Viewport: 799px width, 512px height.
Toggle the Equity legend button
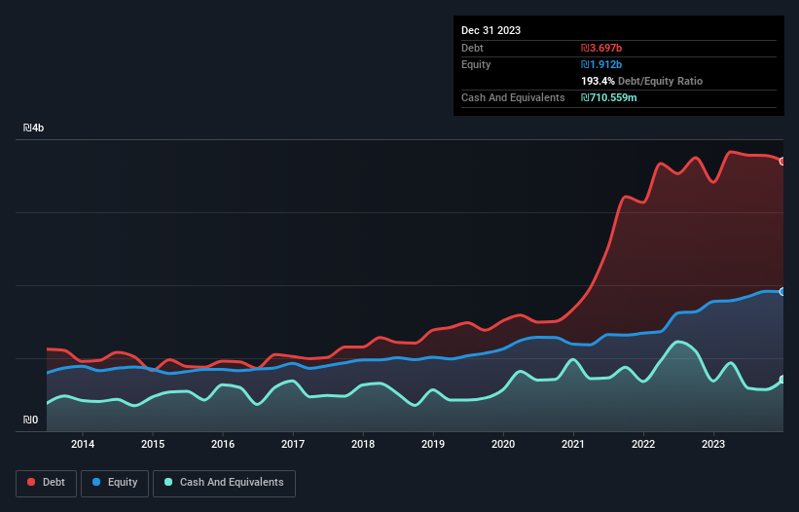coord(115,483)
